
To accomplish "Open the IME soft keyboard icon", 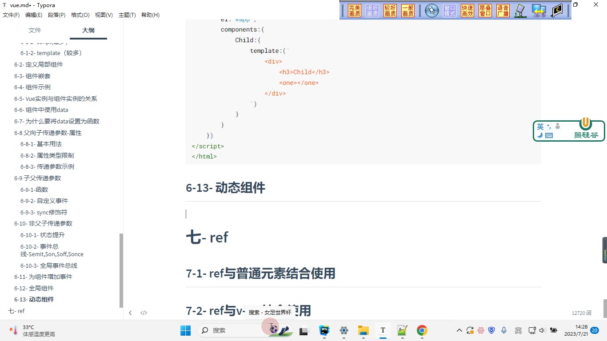I will coord(549,135).
